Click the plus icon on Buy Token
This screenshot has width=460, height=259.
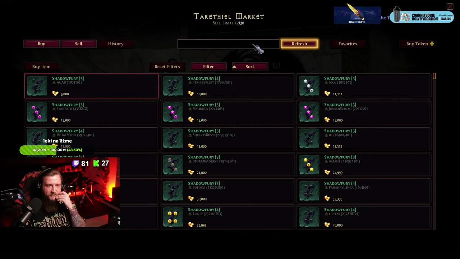tap(432, 44)
